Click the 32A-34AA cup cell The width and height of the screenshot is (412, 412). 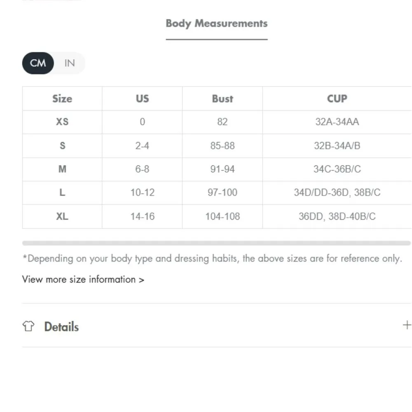coord(337,122)
